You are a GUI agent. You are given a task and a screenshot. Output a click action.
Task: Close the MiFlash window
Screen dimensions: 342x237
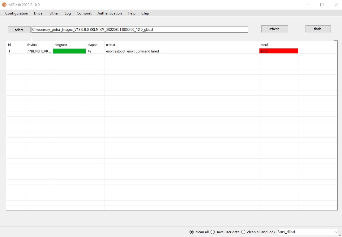336,5
